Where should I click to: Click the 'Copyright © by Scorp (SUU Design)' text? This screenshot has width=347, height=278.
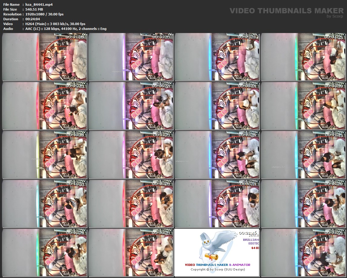coord(218,269)
